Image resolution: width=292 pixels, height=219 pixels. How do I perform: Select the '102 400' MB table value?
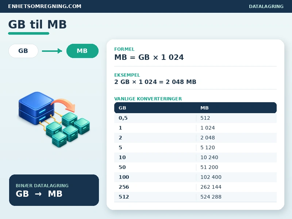coord(211,177)
